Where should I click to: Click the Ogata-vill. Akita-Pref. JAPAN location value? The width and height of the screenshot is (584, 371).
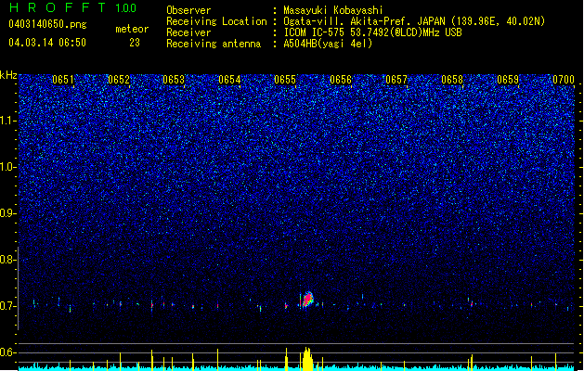click(x=414, y=21)
